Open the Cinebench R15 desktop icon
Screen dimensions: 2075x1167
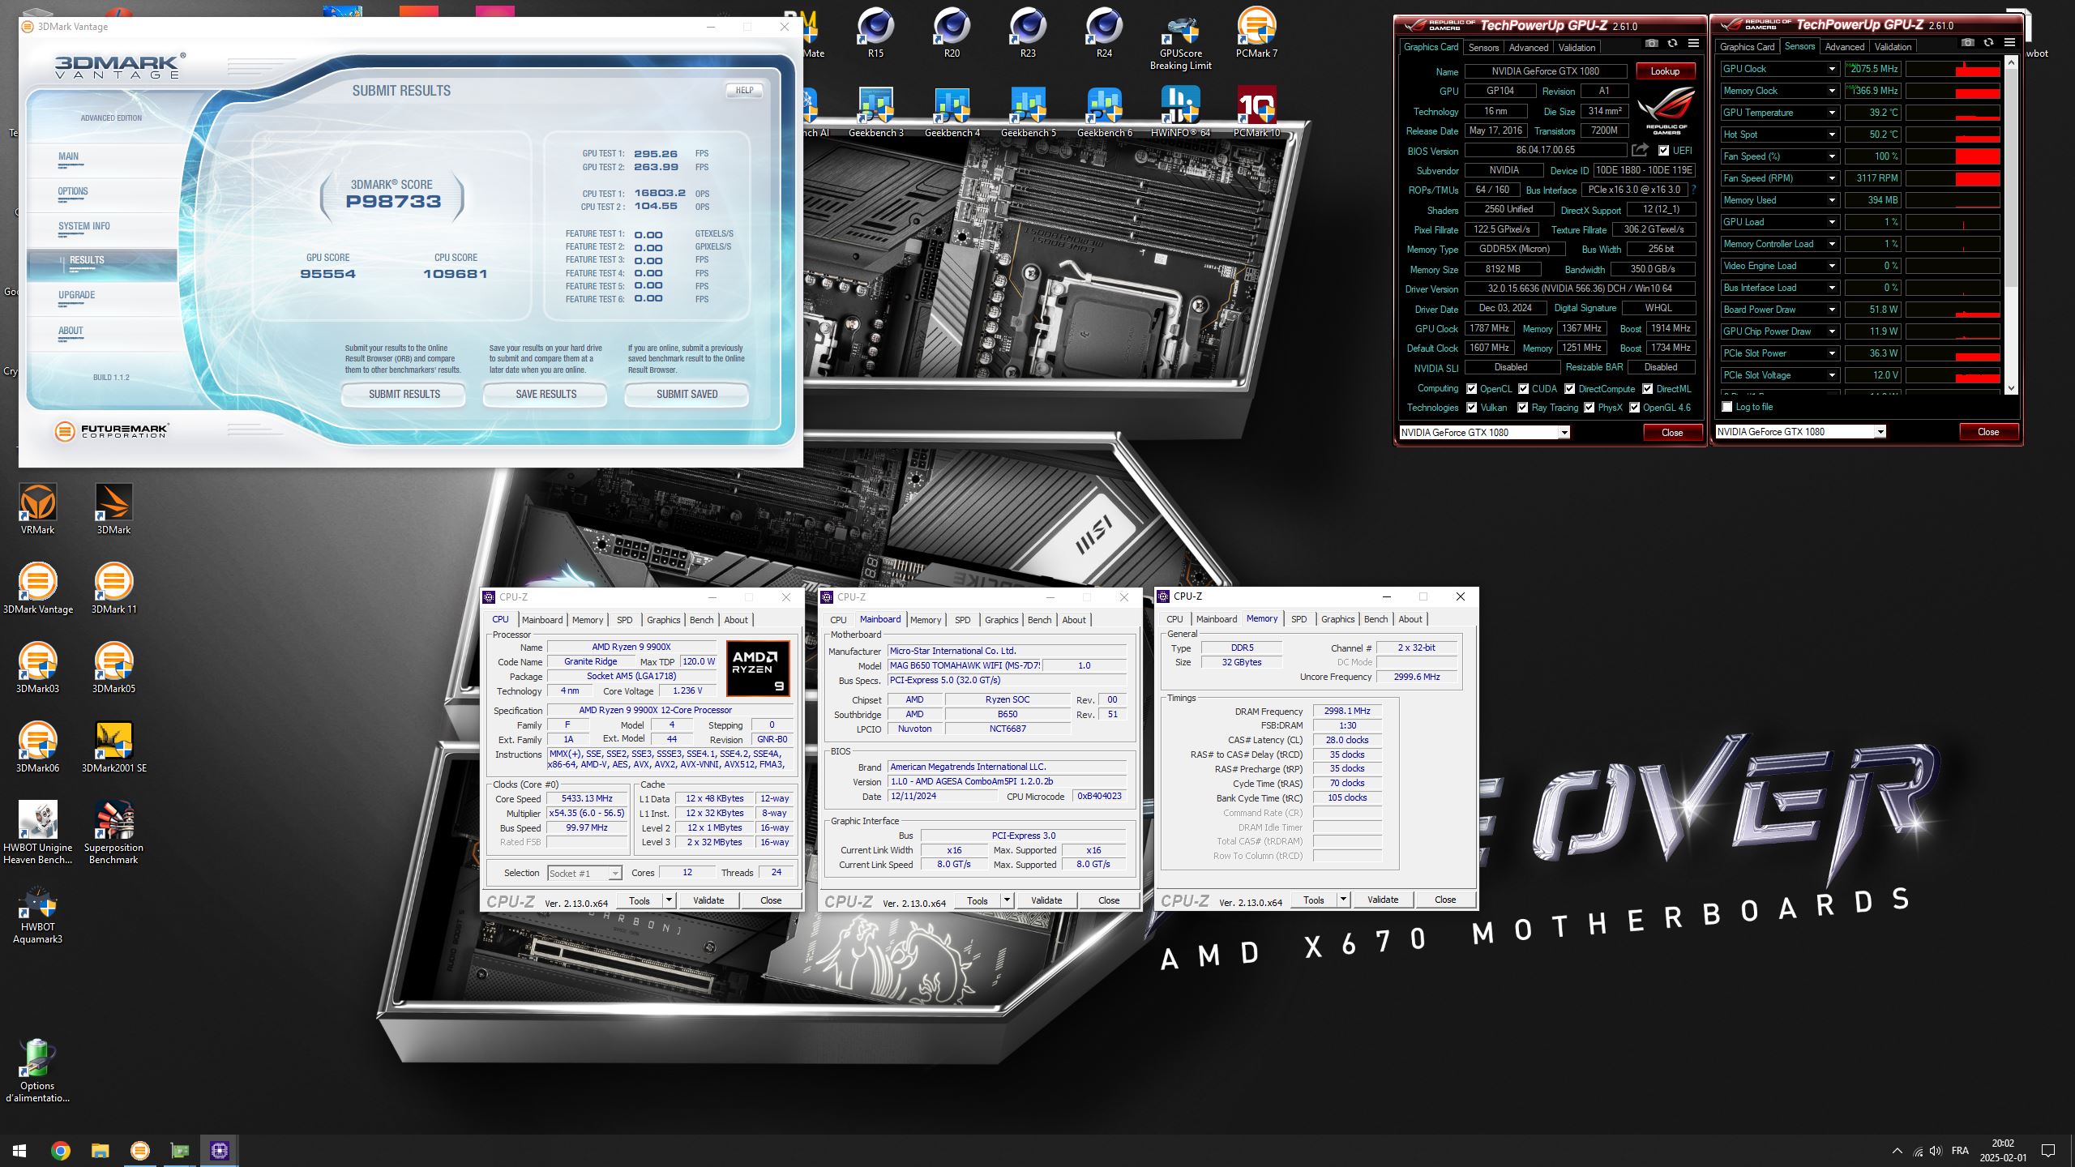(x=875, y=32)
